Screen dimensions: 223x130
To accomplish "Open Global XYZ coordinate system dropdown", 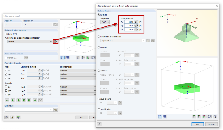I will (123, 41).
